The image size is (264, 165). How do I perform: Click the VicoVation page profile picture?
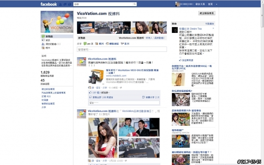(x=57, y=22)
